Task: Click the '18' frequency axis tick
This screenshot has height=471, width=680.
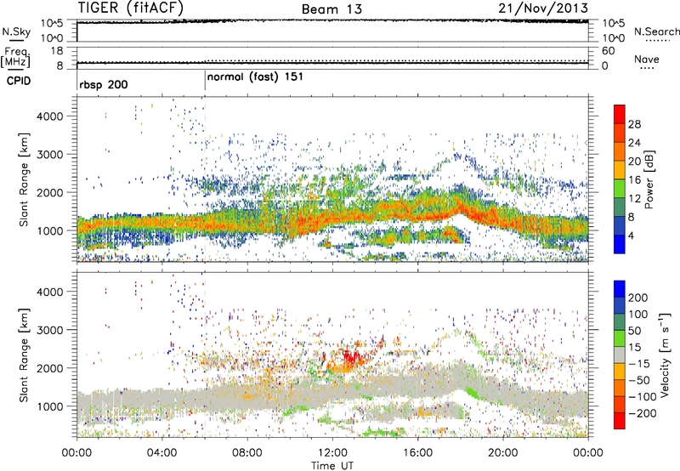Action: [x=57, y=51]
